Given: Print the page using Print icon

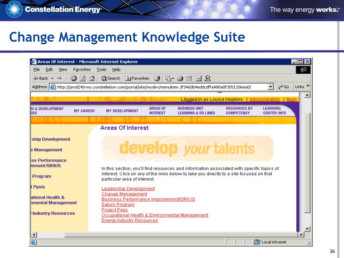Looking at the screenshot, I should [x=180, y=78].
